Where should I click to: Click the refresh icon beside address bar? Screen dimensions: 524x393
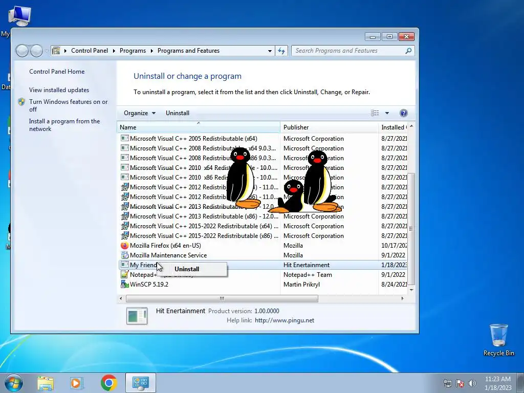[281, 51]
